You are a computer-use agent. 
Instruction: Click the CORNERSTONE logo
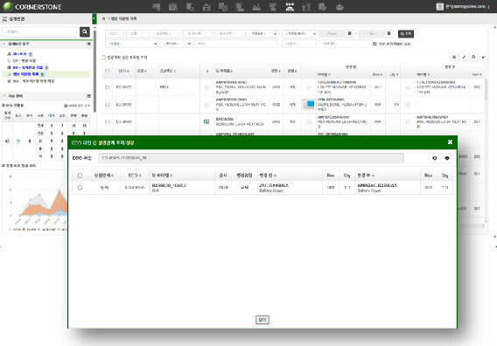pyautogui.click(x=32, y=7)
